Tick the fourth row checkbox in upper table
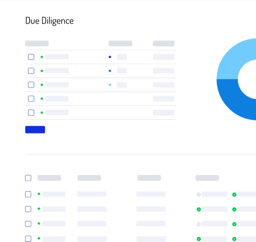The width and height of the screenshot is (256, 242). click(x=31, y=99)
